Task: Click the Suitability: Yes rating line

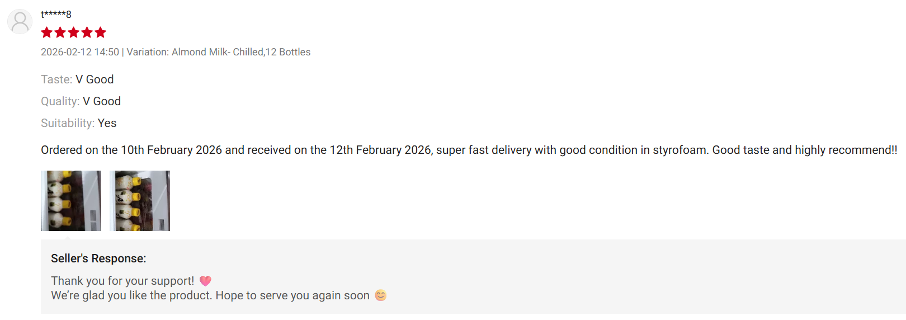Action: coord(78,123)
